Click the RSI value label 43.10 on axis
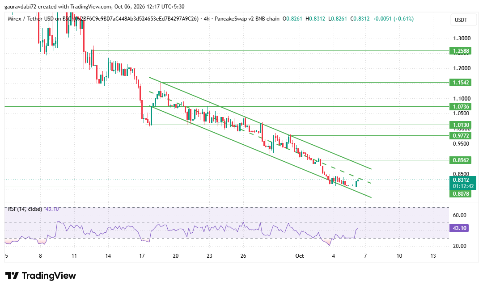Image resolution: width=483 pixels, height=289 pixels. [x=459, y=228]
